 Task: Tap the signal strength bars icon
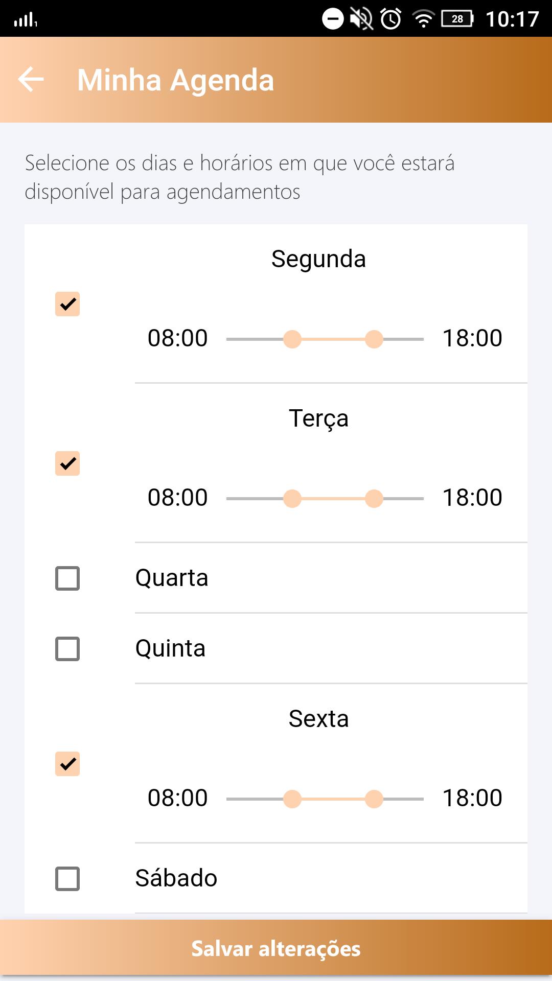pyautogui.click(x=26, y=20)
